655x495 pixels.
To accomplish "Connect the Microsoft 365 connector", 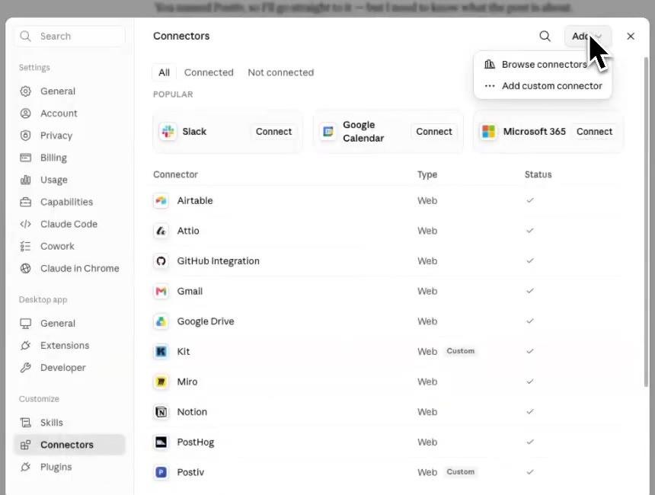I will [594, 132].
